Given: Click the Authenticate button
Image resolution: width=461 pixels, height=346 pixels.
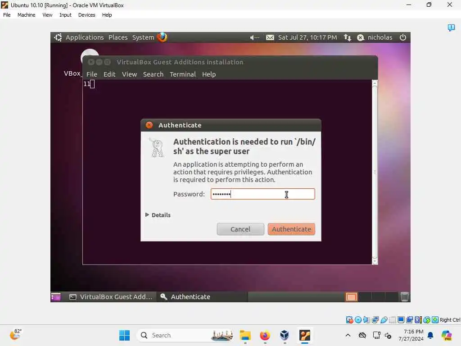Looking at the screenshot, I should (291, 229).
